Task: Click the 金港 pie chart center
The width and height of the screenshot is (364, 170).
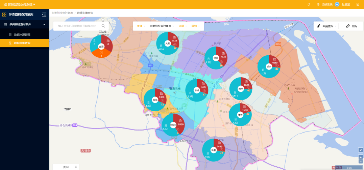Action: point(101,47)
